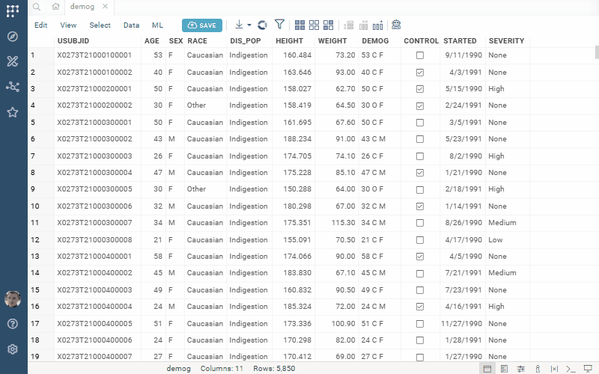
Task: Click the AGE column header
Action: [152, 41]
